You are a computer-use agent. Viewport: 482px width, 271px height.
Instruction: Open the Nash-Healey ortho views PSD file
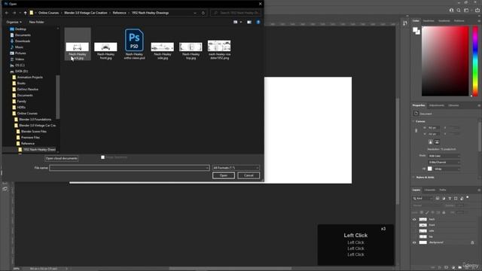pyautogui.click(x=134, y=44)
